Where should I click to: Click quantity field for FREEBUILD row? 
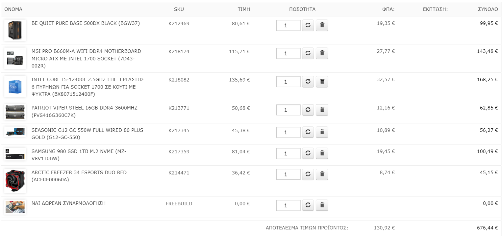coord(288,205)
